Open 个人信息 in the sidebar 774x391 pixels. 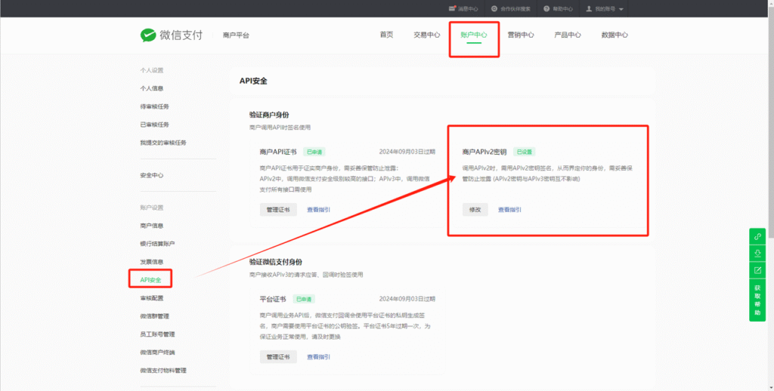[x=151, y=89]
